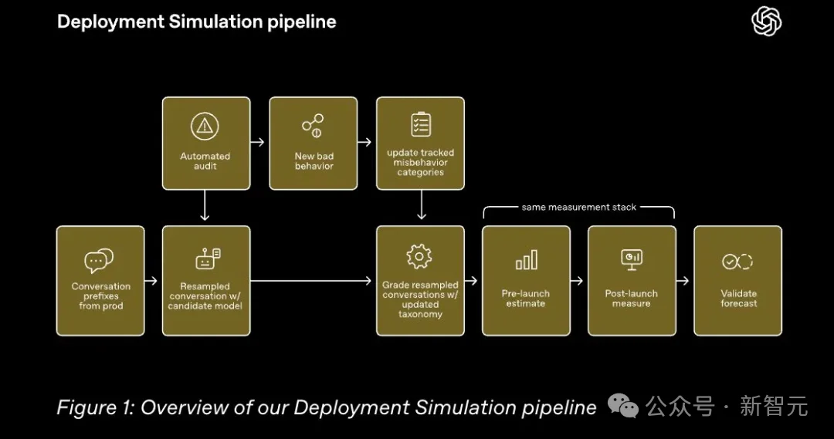Image resolution: width=834 pixels, height=439 pixels.
Task: Click the long arrow pointing to Grade resampled box
Action: 310,281
